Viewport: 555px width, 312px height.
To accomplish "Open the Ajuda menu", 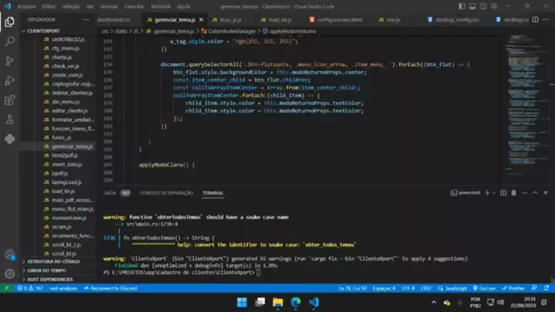I will click(183, 6).
